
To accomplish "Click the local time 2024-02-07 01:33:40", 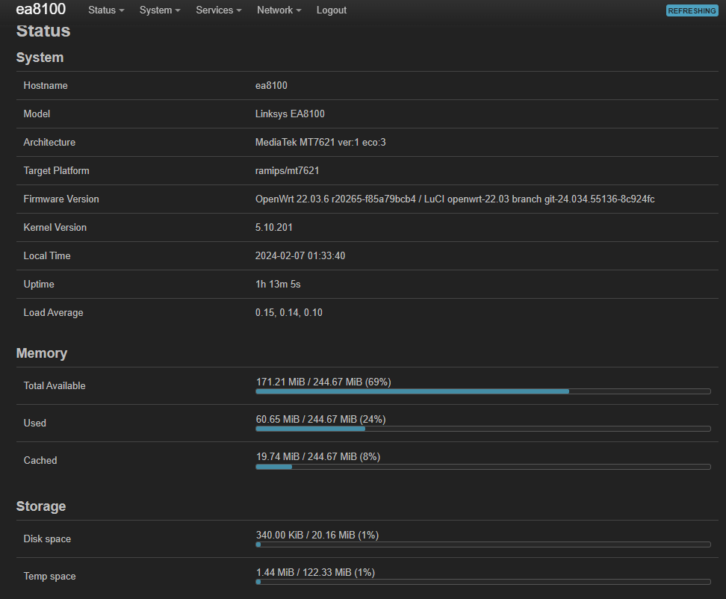I will (300, 256).
